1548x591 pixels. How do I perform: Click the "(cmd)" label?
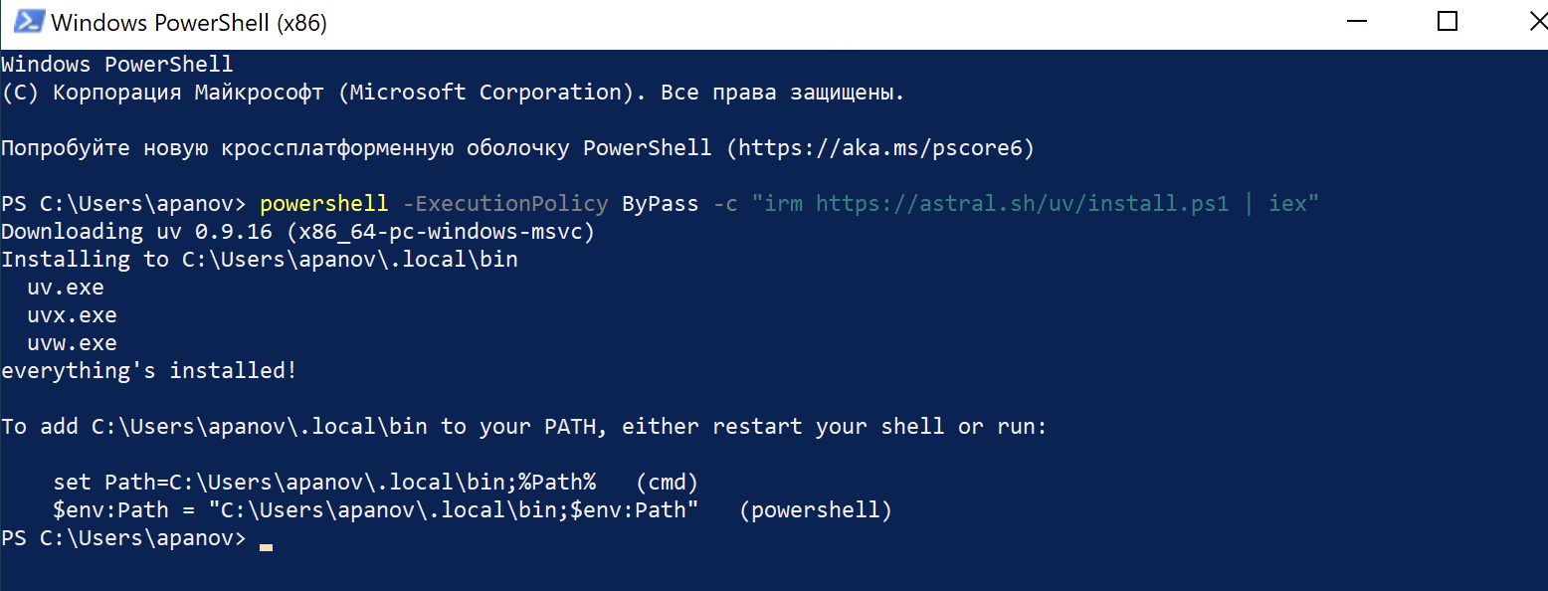(667, 483)
